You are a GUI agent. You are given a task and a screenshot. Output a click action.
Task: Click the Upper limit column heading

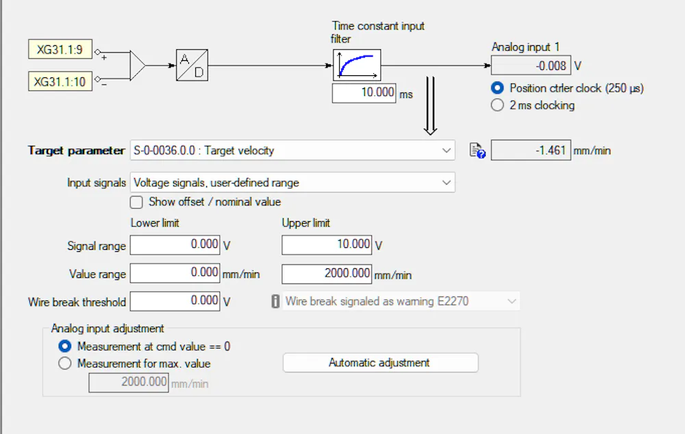click(x=306, y=223)
